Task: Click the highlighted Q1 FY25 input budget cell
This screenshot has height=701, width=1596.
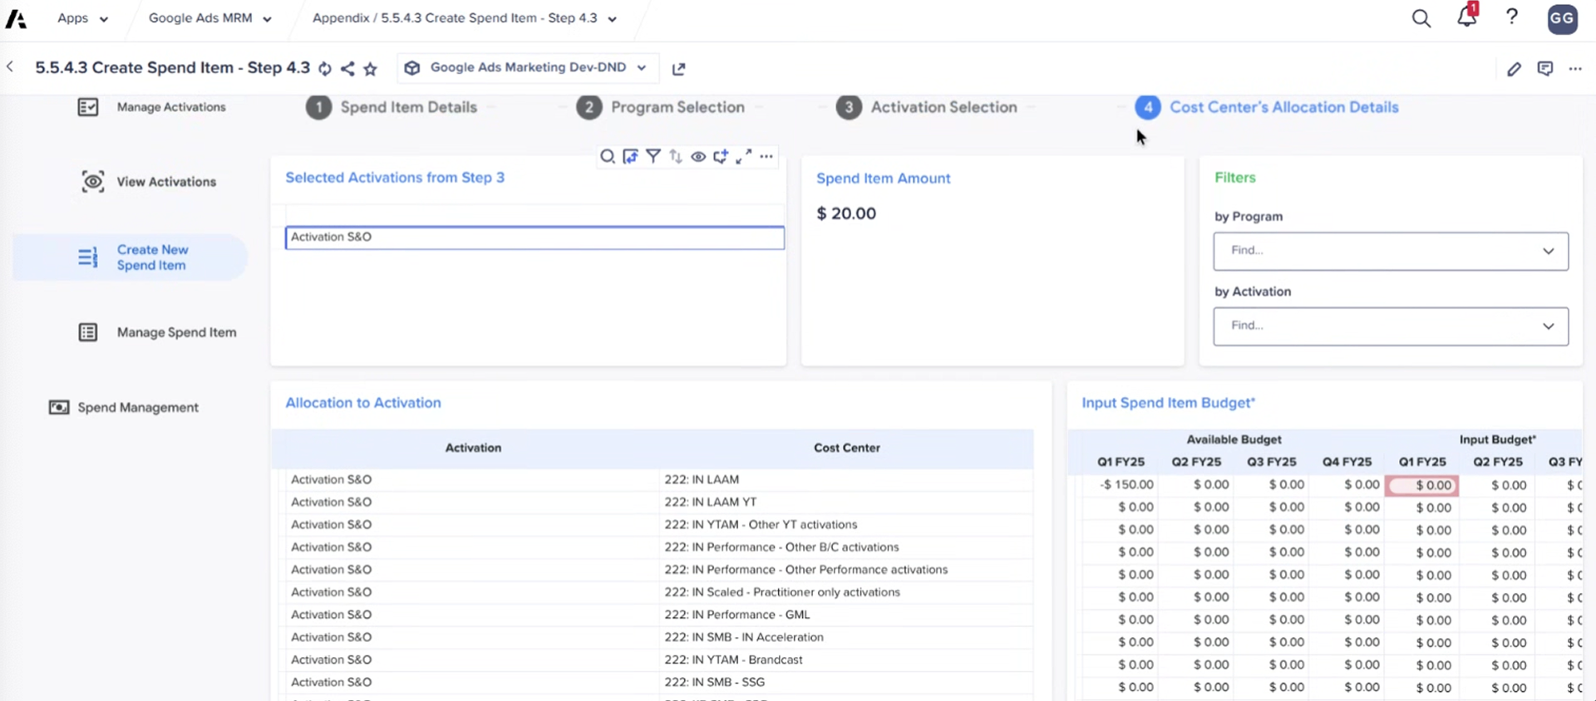Action: (x=1421, y=485)
